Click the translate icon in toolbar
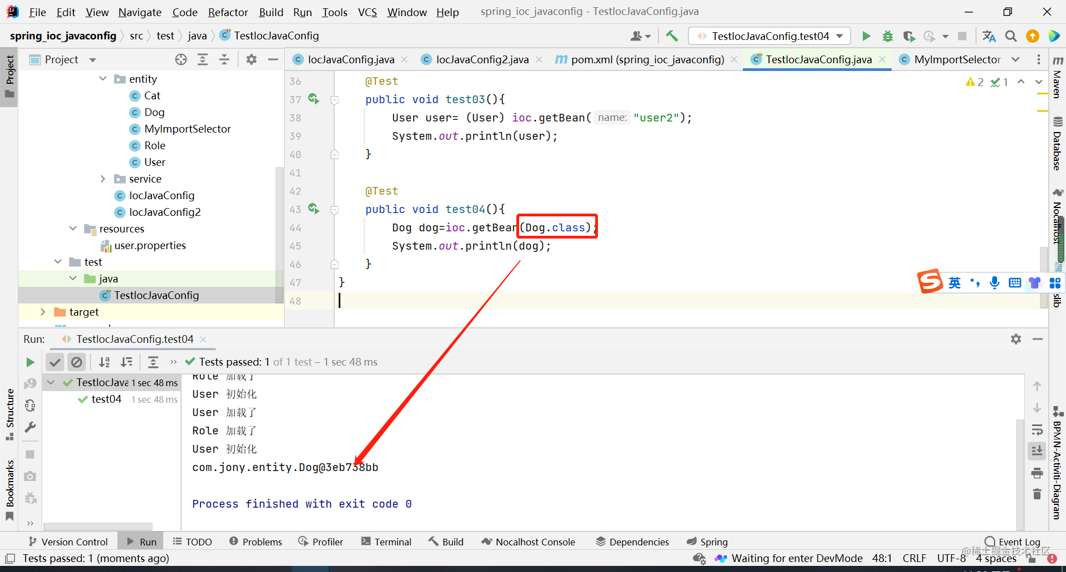The height and width of the screenshot is (572, 1066). 989,36
